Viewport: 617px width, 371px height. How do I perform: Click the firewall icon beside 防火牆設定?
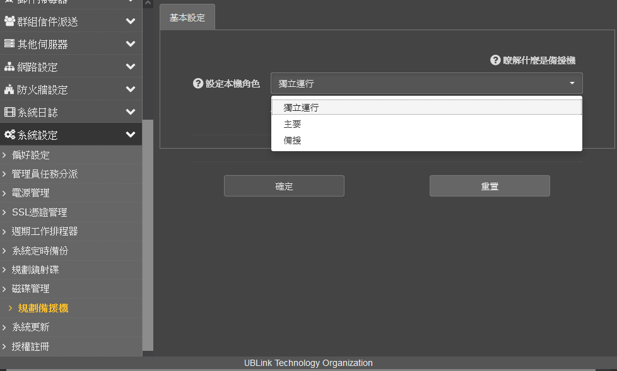[9, 89]
